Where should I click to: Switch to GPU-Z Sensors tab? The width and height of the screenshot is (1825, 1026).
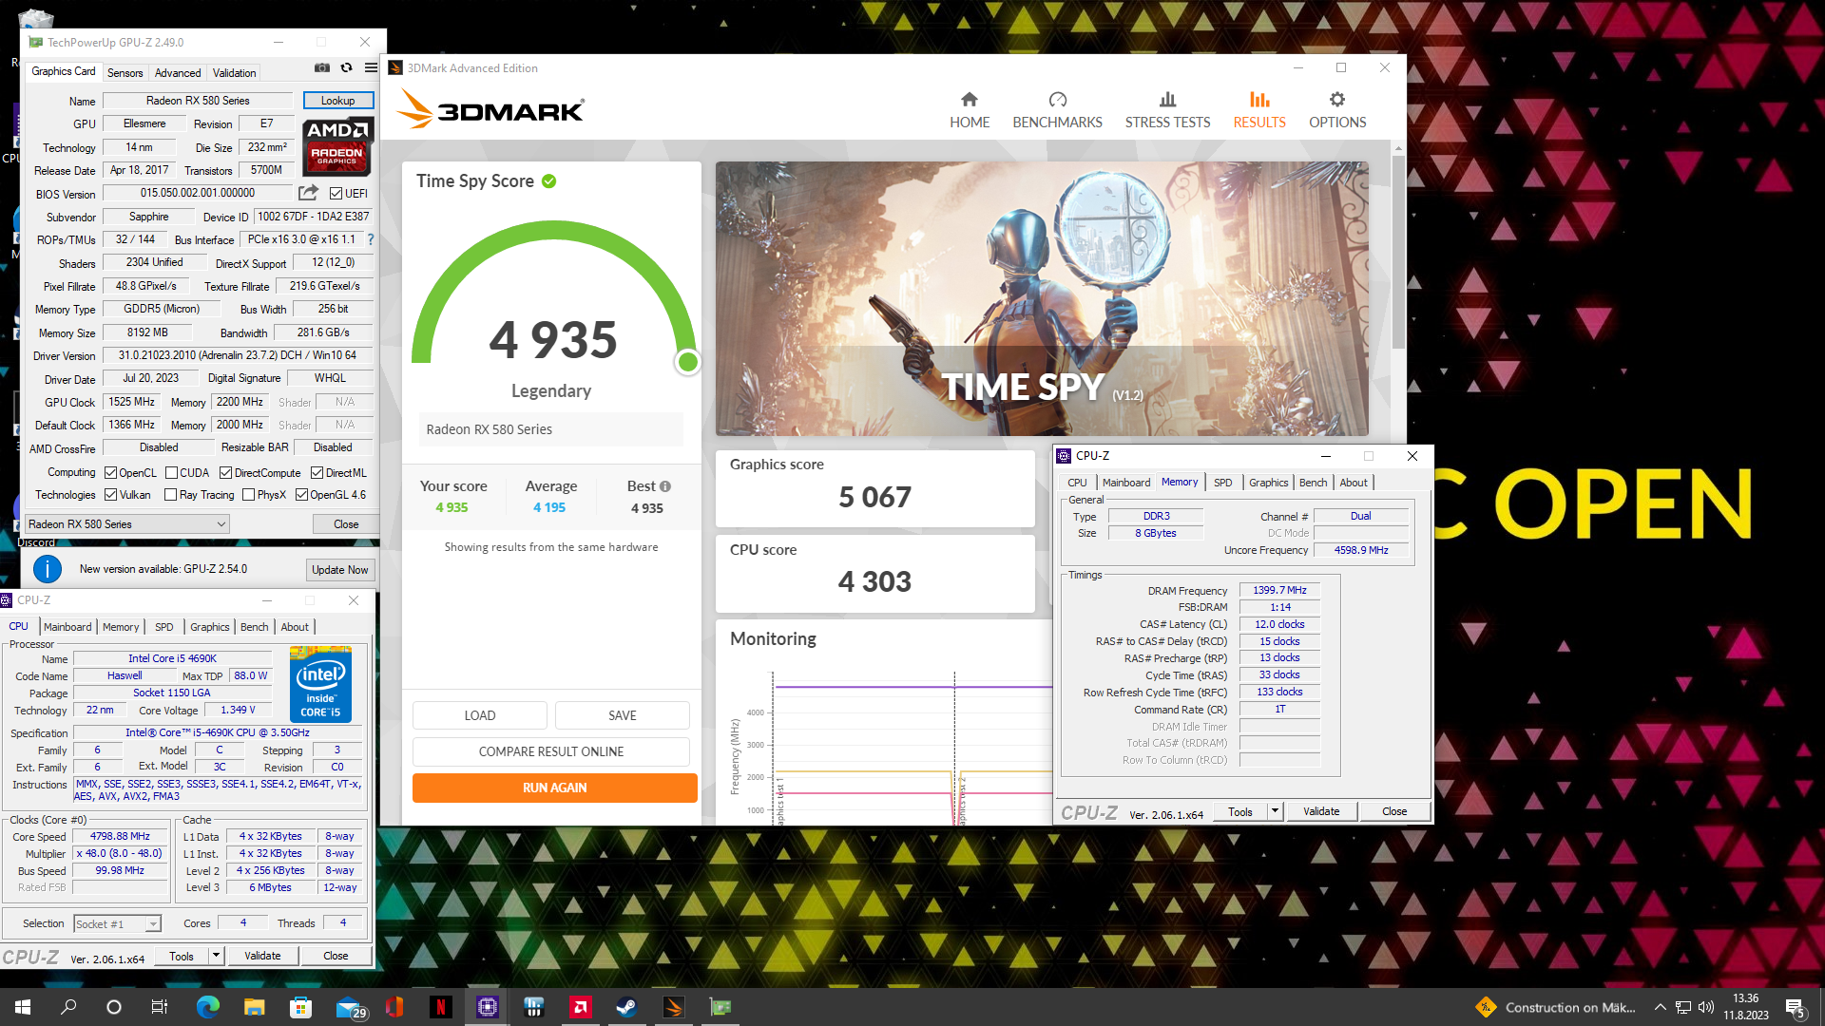pyautogui.click(x=125, y=72)
